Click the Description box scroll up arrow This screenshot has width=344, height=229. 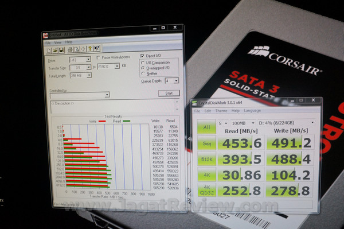(177, 102)
